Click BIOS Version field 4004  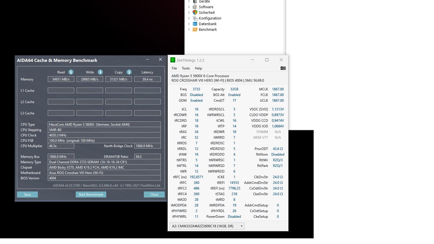pos(104,178)
